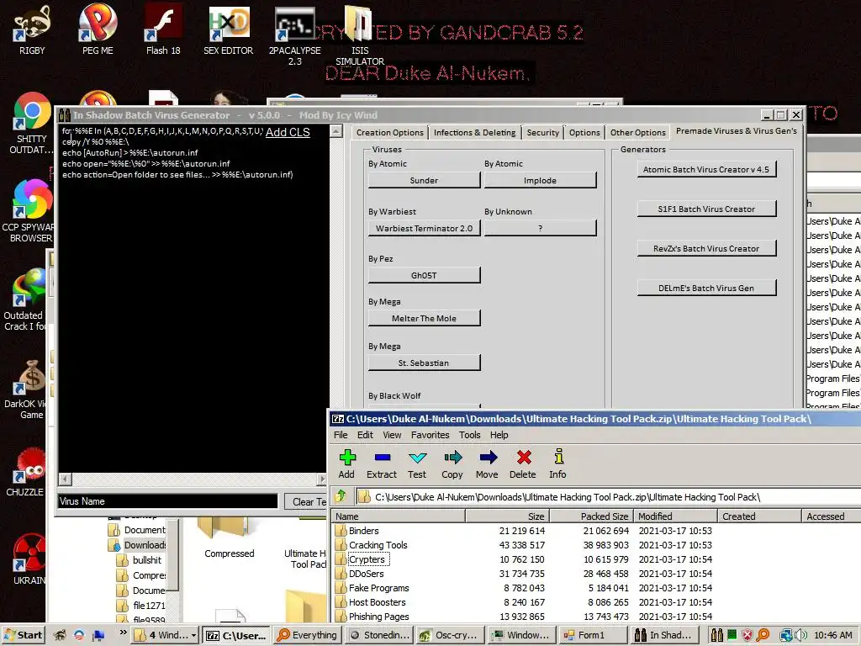This screenshot has width=861, height=646.
Task: Select the Outdated Crack desktop icon
Action: [x=24, y=300]
